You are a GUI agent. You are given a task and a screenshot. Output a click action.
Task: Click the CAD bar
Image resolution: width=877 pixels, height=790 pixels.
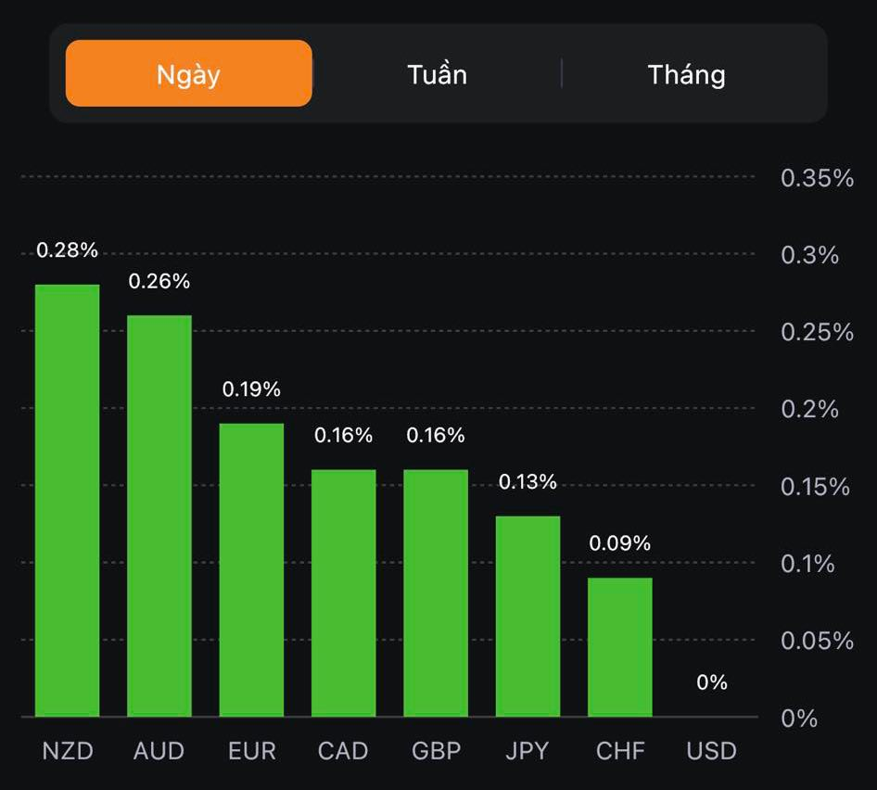tap(344, 592)
